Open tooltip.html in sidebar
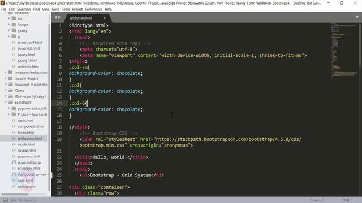The image size is (362, 203). pyautogui.click(x=27, y=186)
